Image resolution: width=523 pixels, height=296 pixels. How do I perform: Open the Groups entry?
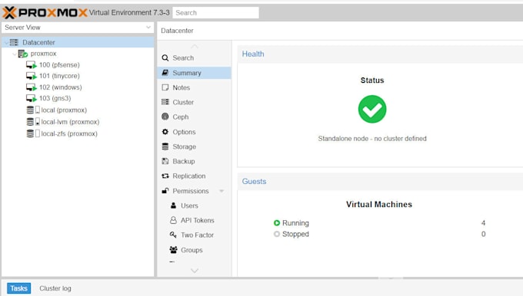click(x=194, y=250)
